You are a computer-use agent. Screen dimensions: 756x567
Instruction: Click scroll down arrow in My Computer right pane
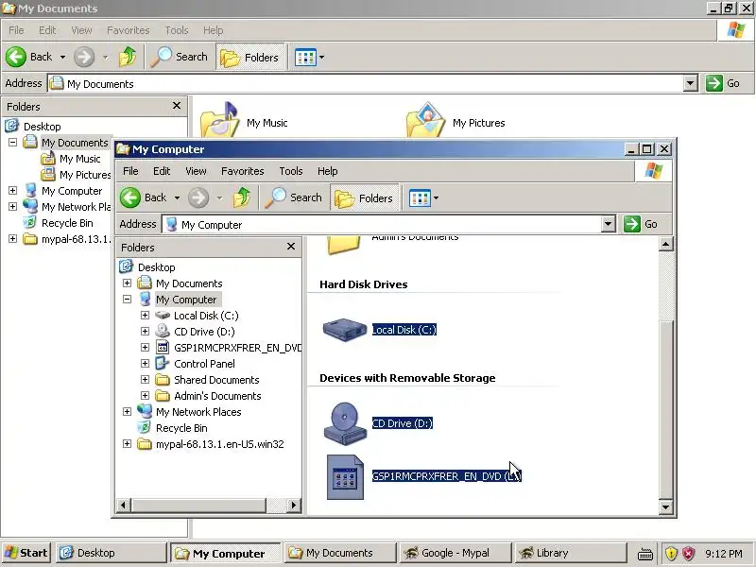point(665,507)
